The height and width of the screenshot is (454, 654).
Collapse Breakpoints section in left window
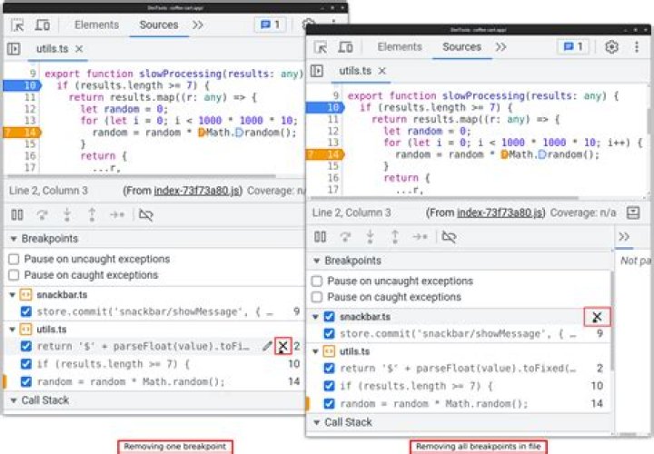click(x=14, y=239)
